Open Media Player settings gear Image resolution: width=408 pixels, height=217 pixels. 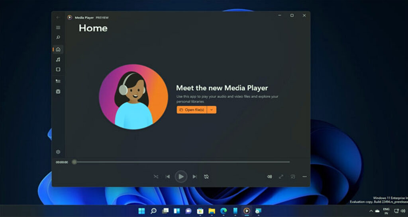click(x=58, y=152)
